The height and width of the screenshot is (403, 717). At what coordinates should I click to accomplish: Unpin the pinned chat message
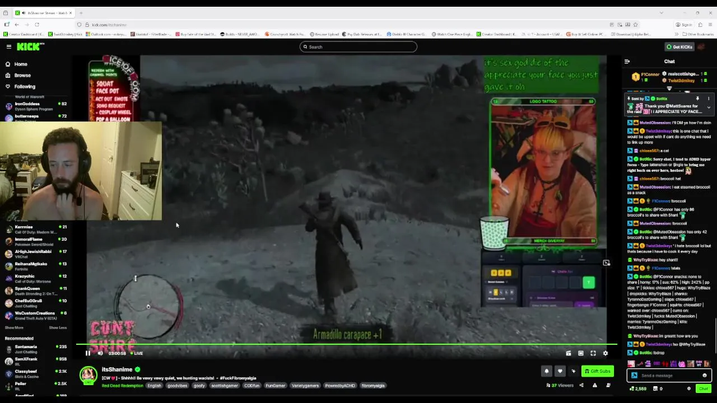coord(697,99)
